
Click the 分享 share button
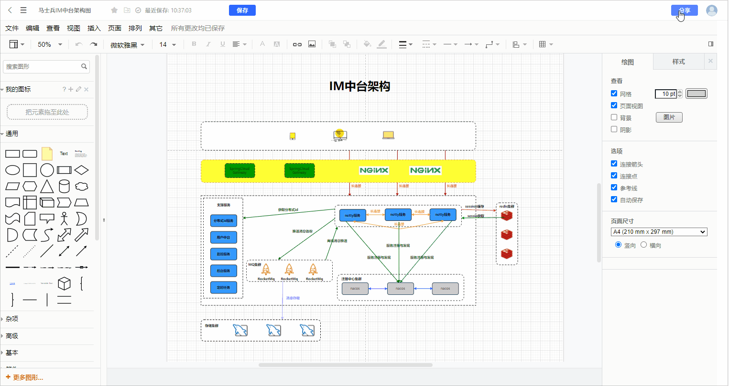[x=685, y=10]
